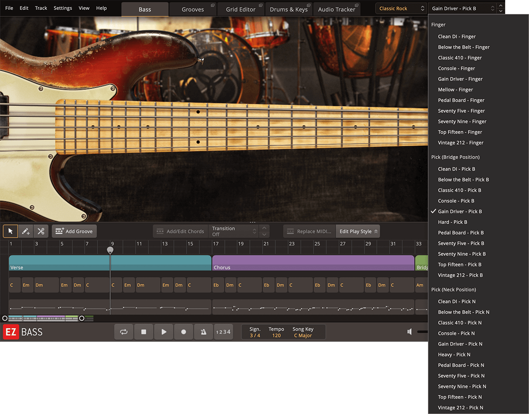The image size is (529, 414).
Task: Open the Classic Rock preset selector
Action: tap(400, 8)
